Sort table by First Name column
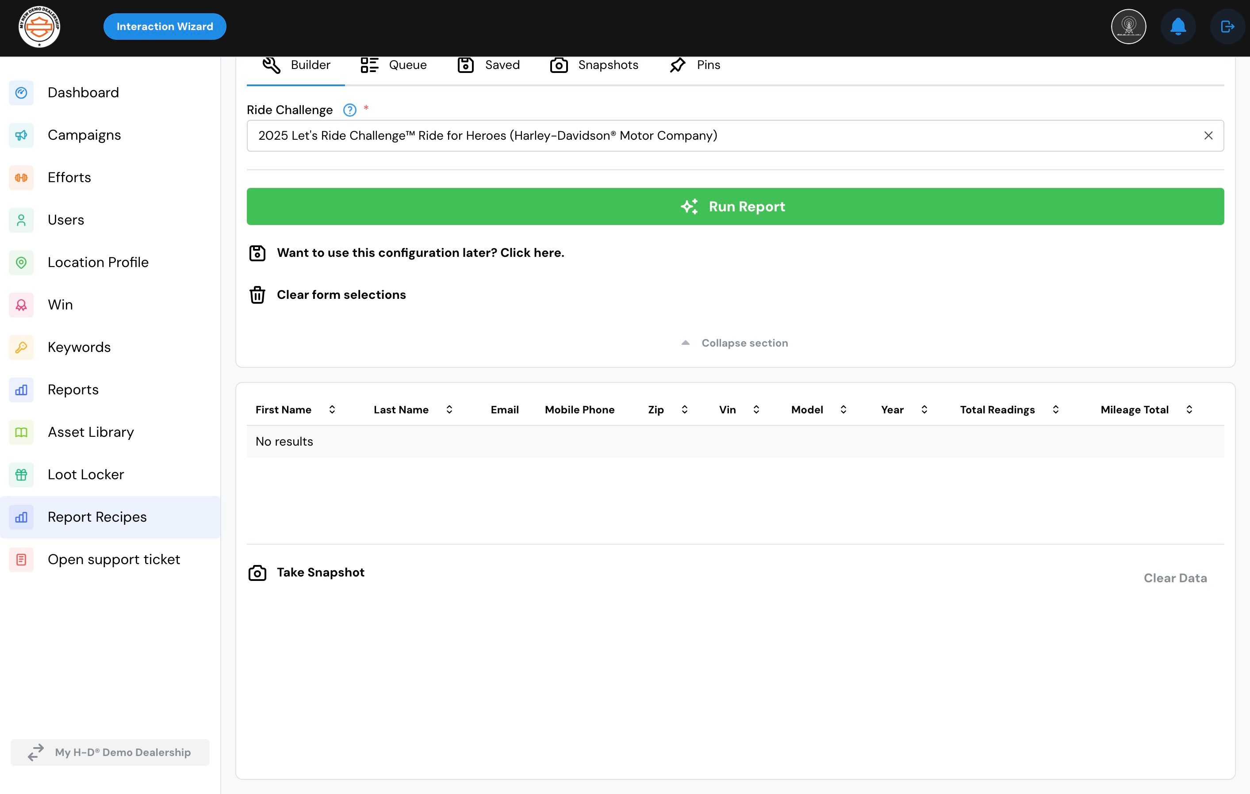The image size is (1250, 794). coord(332,409)
